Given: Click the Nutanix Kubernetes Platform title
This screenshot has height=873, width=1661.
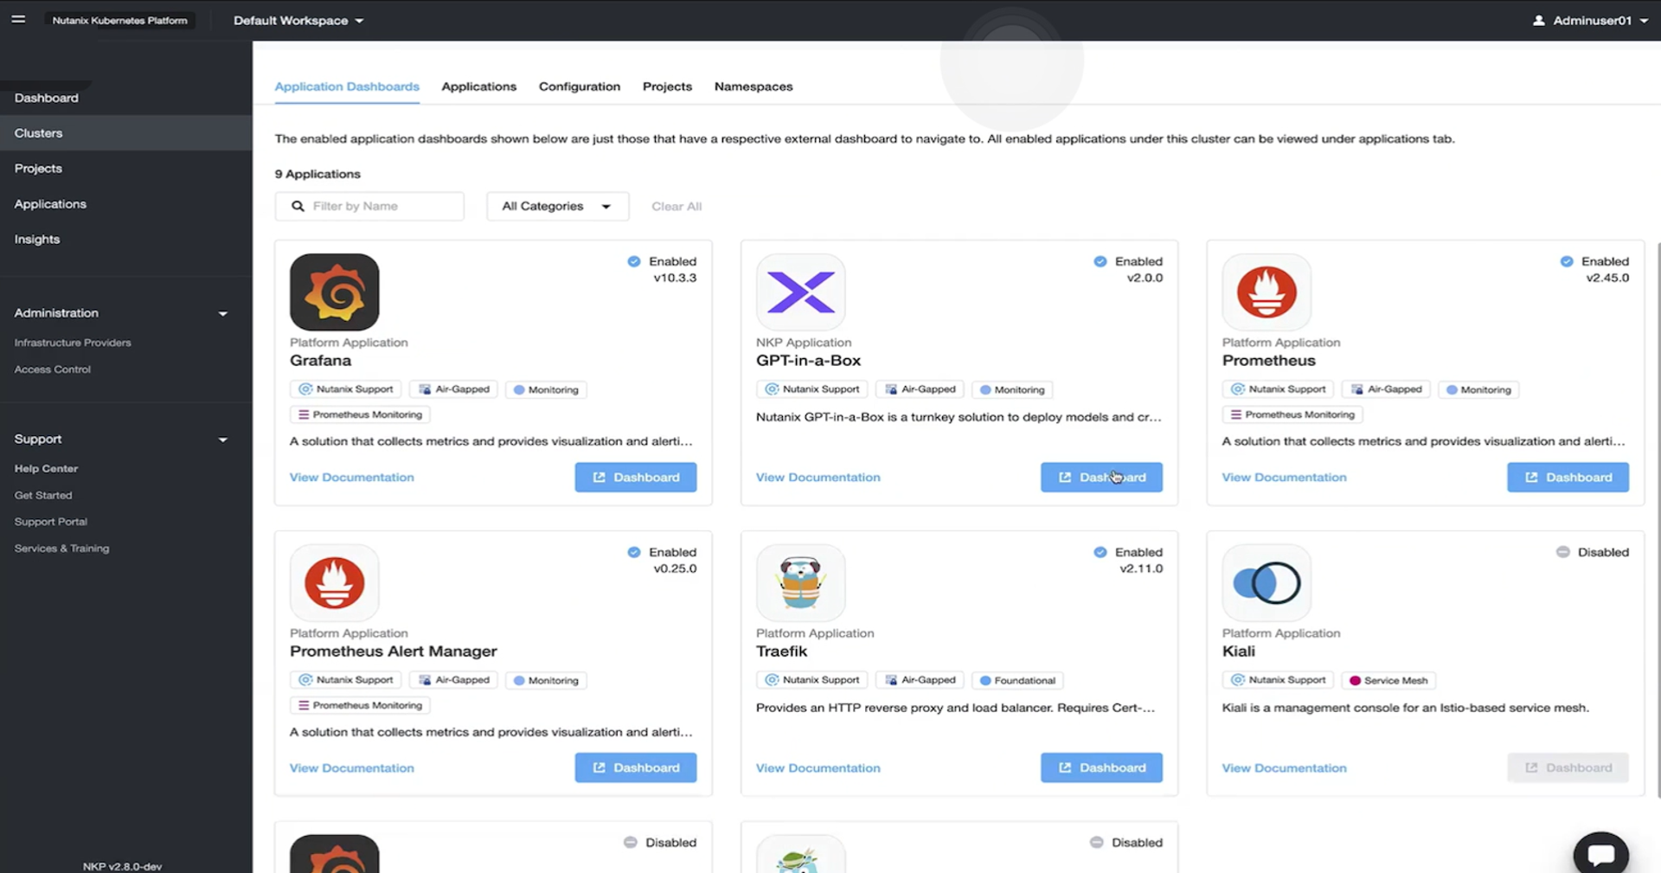Looking at the screenshot, I should click(119, 20).
